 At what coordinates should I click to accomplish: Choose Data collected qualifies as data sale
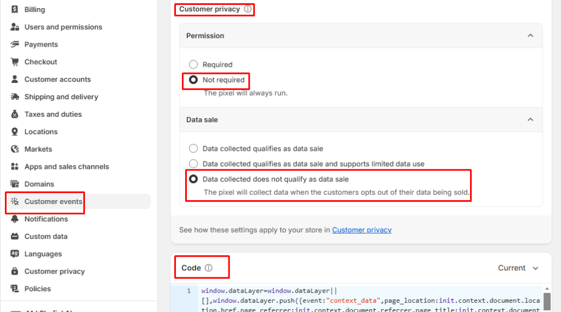193,149
